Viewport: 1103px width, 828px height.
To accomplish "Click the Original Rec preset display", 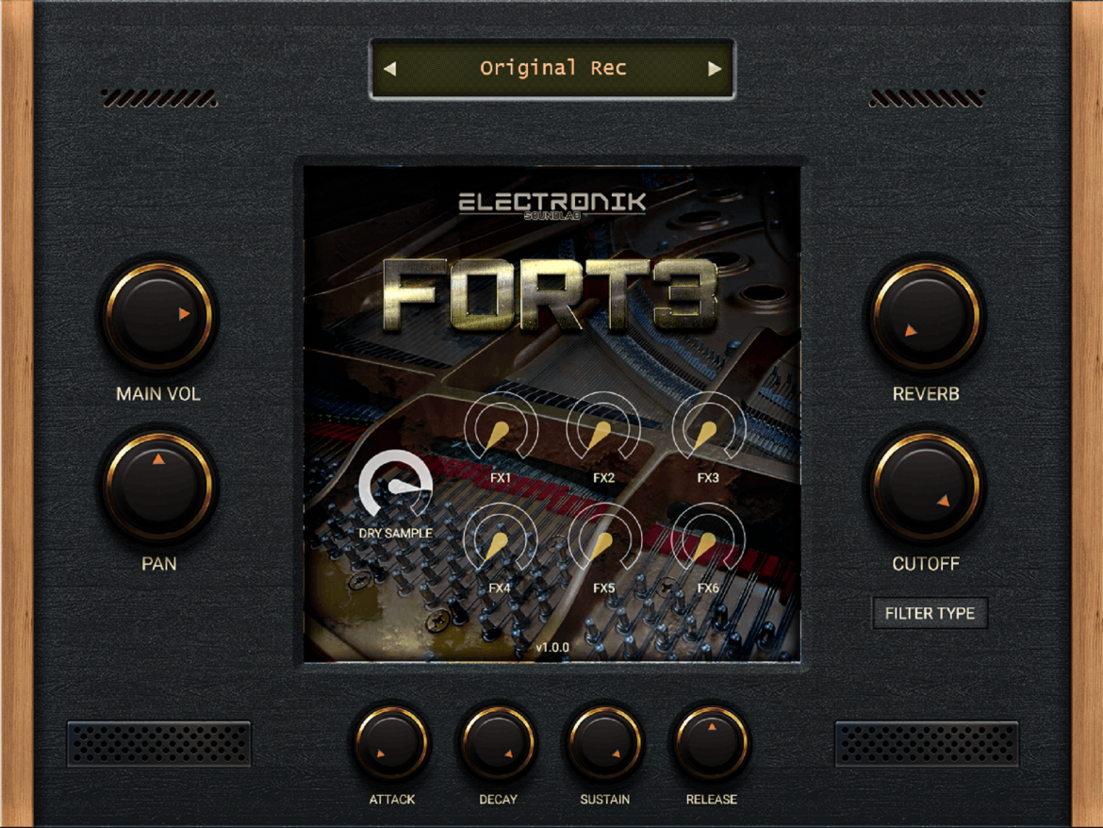I will (552, 68).
